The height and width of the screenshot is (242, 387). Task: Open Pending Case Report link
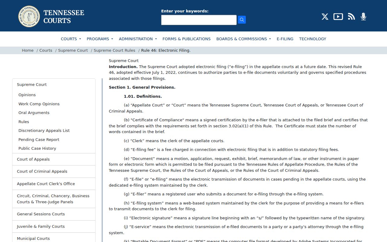click(x=39, y=139)
